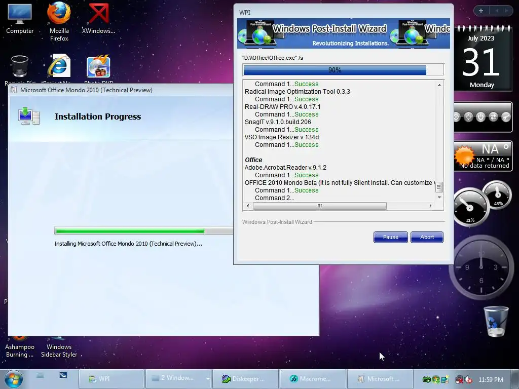Image resolution: width=519 pixels, height=389 pixels.
Task: Expand the grouped '2 Windows' taskbar dropdown arrow
Action: pos(208,379)
